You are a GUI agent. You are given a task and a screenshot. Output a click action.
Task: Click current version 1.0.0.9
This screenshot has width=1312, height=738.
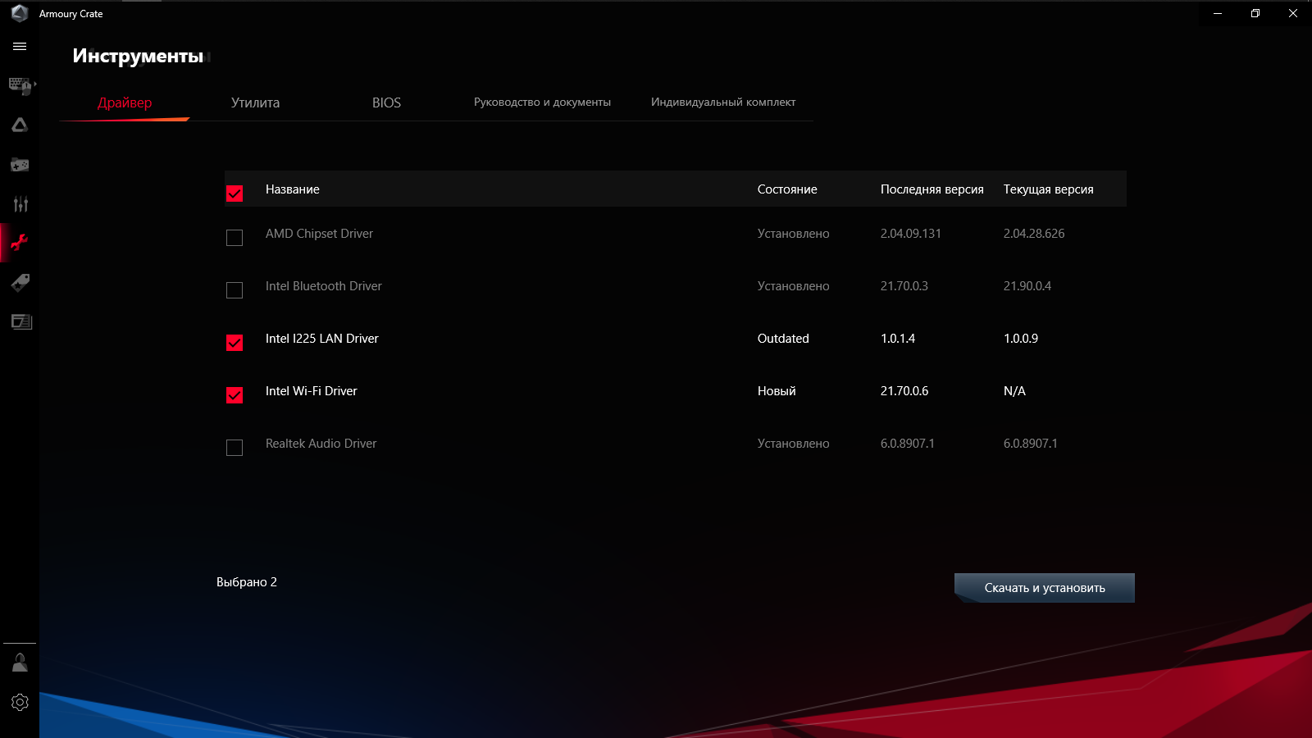[1021, 339]
